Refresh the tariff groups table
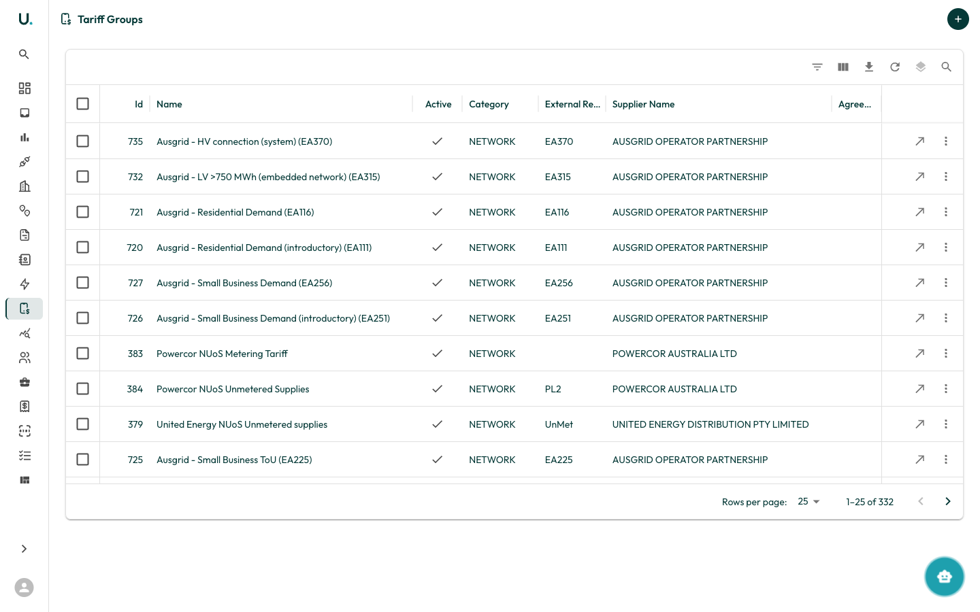Screen dimensions: 980x612 (895, 67)
